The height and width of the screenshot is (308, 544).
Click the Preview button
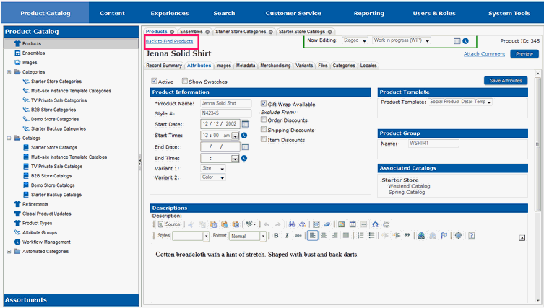pyautogui.click(x=524, y=54)
